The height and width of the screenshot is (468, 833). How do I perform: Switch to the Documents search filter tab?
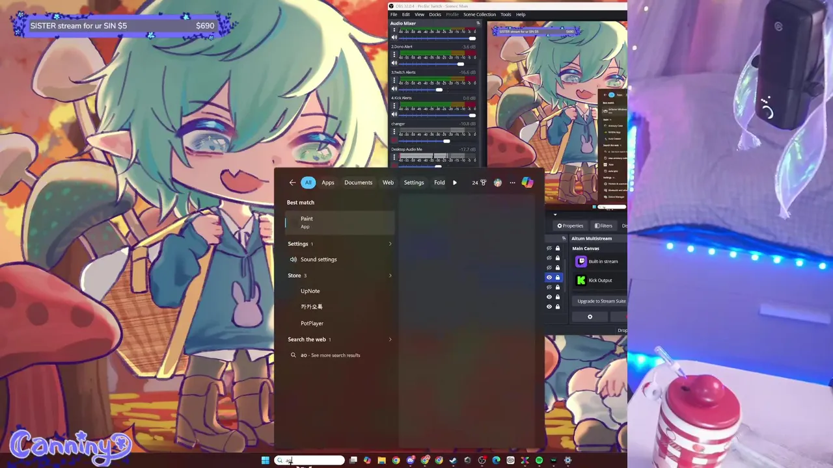(358, 183)
